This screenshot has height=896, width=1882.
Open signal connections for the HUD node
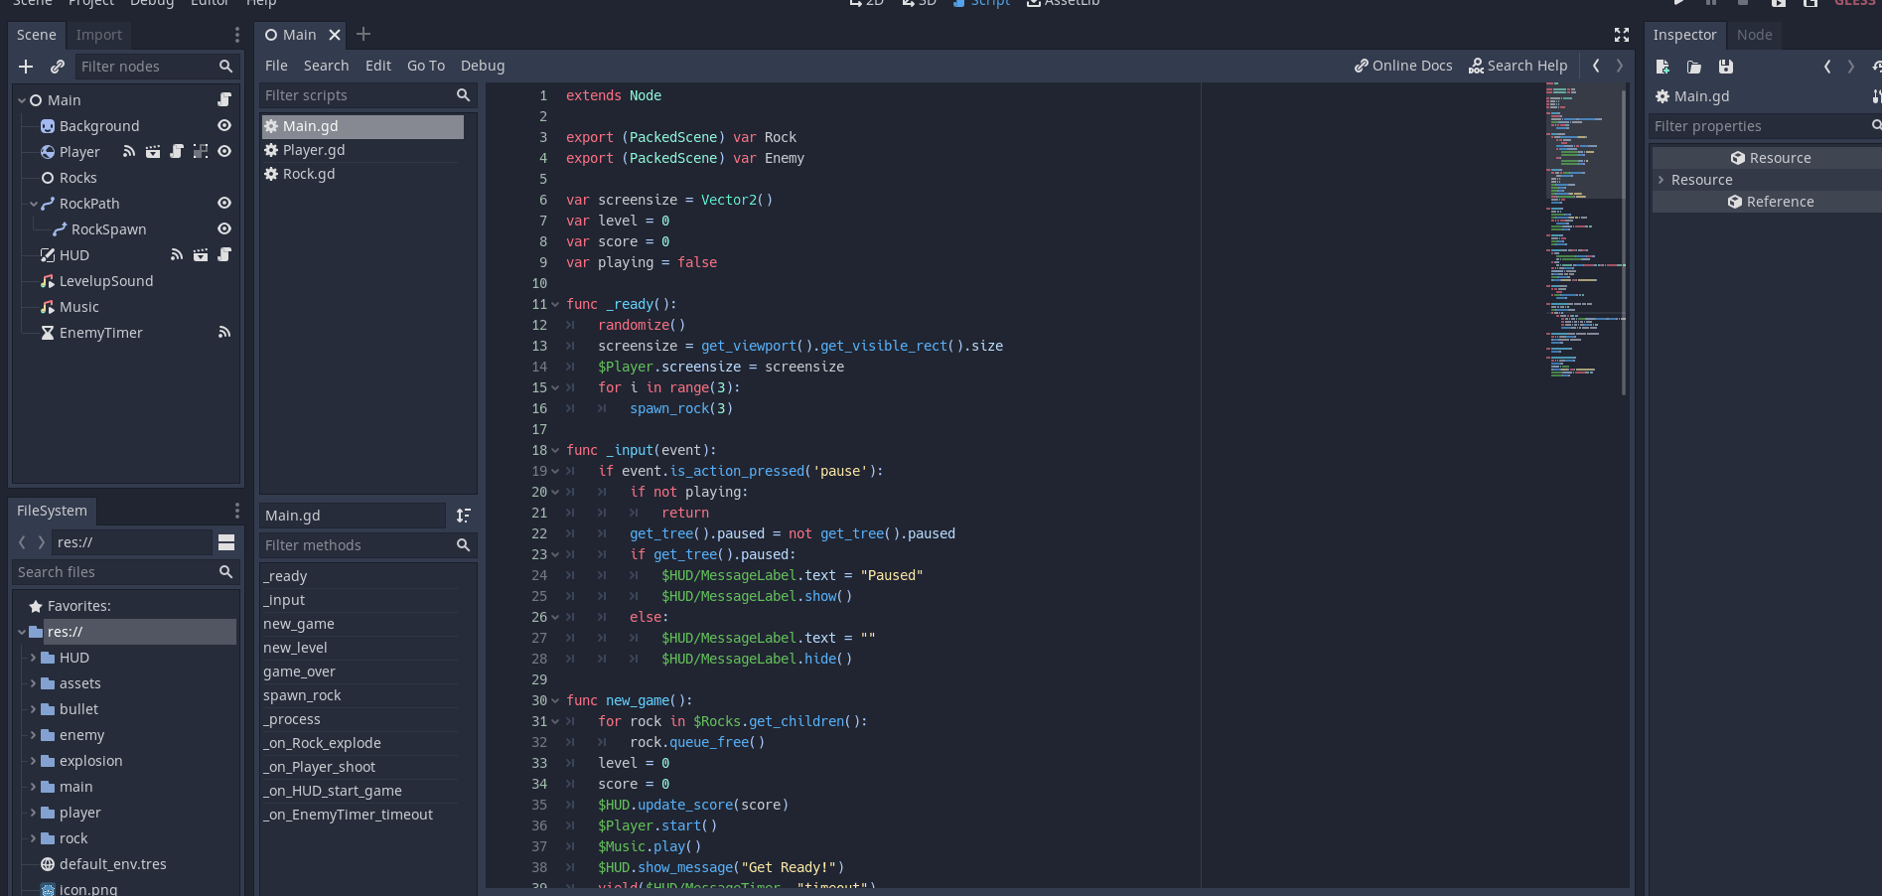(177, 254)
